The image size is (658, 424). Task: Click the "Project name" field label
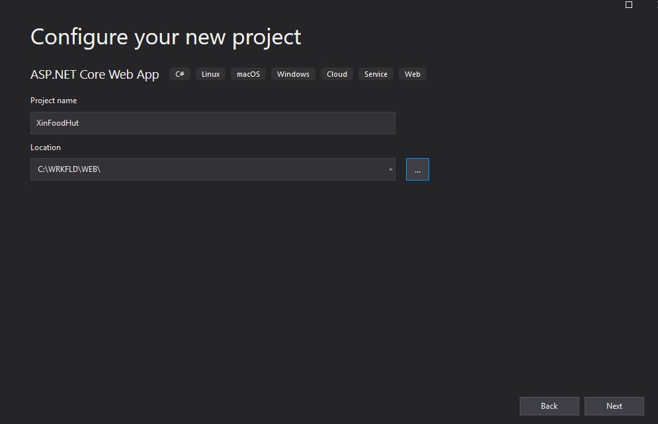[54, 101]
